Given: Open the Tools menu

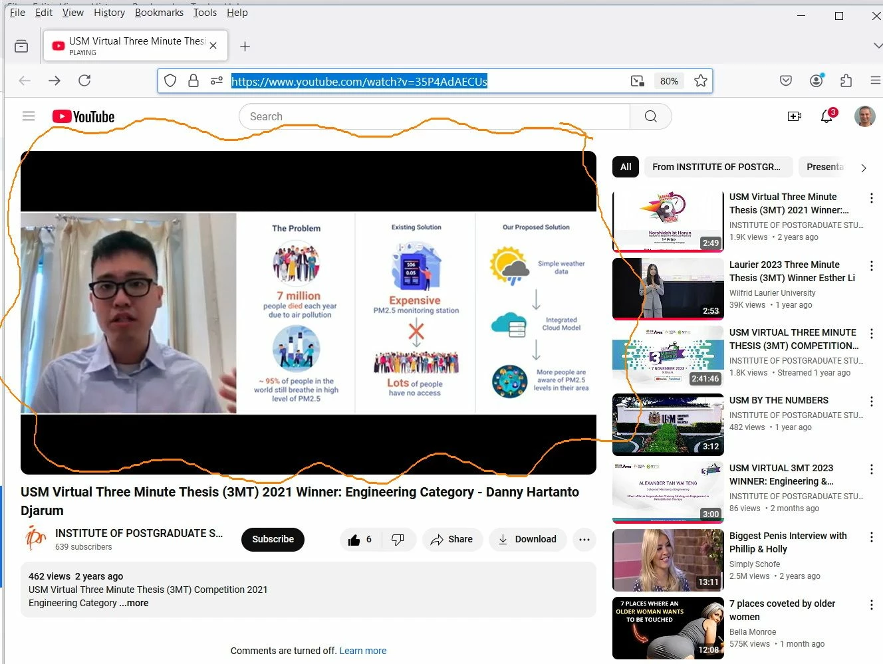Looking at the screenshot, I should click(205, 12).
